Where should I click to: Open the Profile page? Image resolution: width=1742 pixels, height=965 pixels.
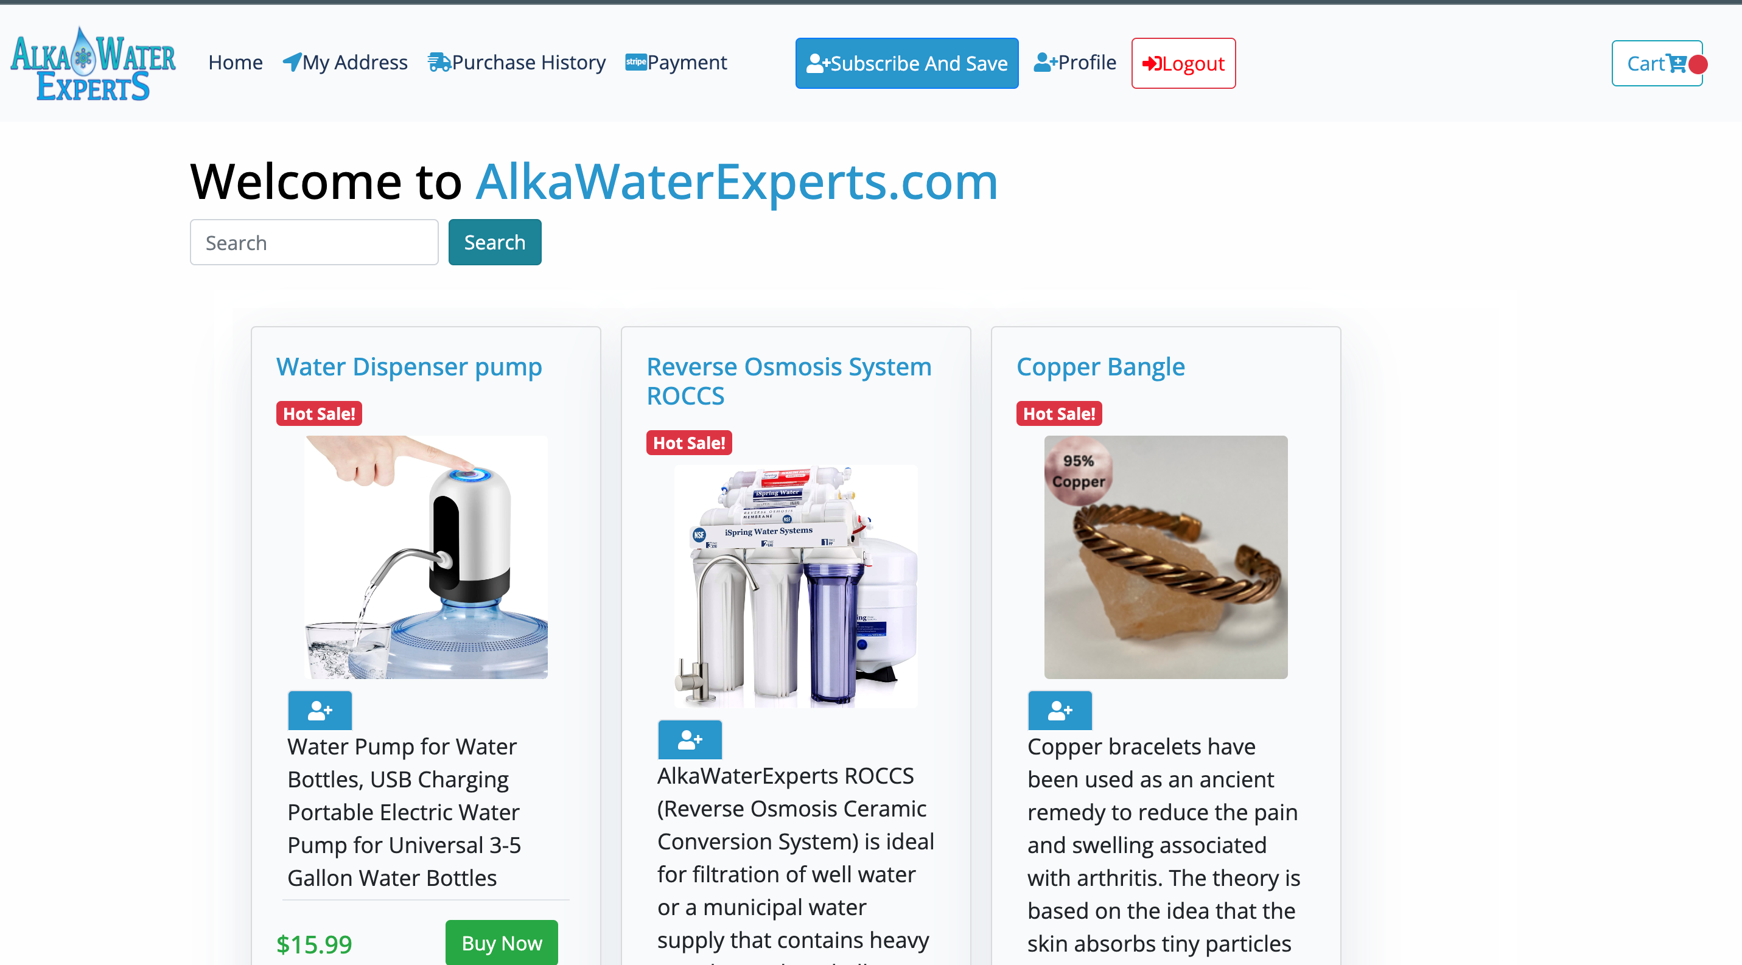click(1076, 62)
